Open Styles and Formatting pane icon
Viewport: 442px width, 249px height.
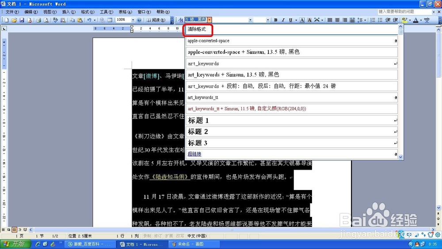181,20
